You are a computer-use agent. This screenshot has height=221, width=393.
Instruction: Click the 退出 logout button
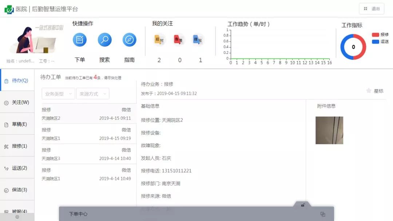click(375, 8)
